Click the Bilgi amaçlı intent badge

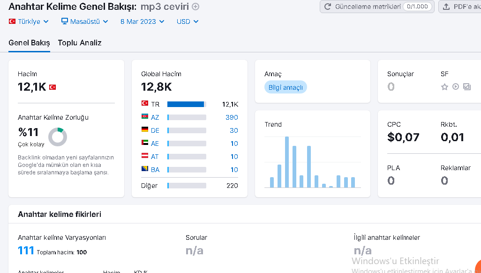pyautogui.click(x=286, y=87)
